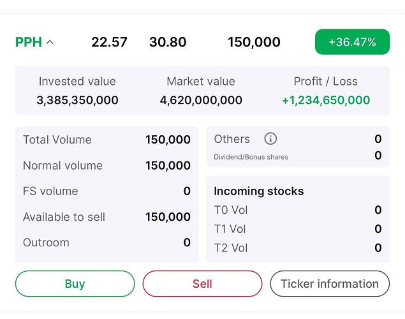The image size is (405, 319).
Task: Click the FS volume label
Action: tap(50, 191)
